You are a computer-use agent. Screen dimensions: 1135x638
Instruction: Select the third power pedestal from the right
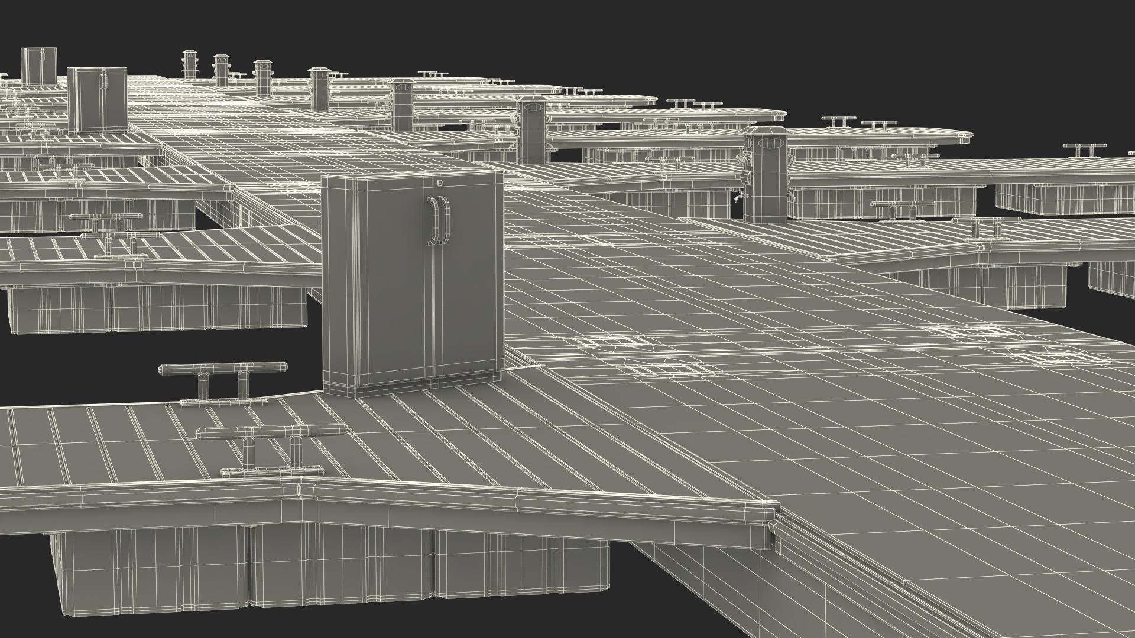[402, 105]
